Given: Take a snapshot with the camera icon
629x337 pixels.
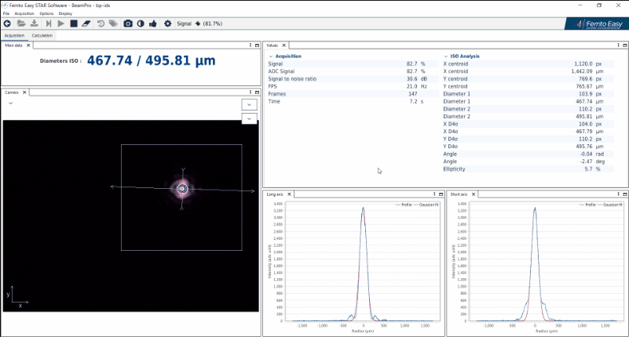Looking at the screenshot, I should coord(127,24).
